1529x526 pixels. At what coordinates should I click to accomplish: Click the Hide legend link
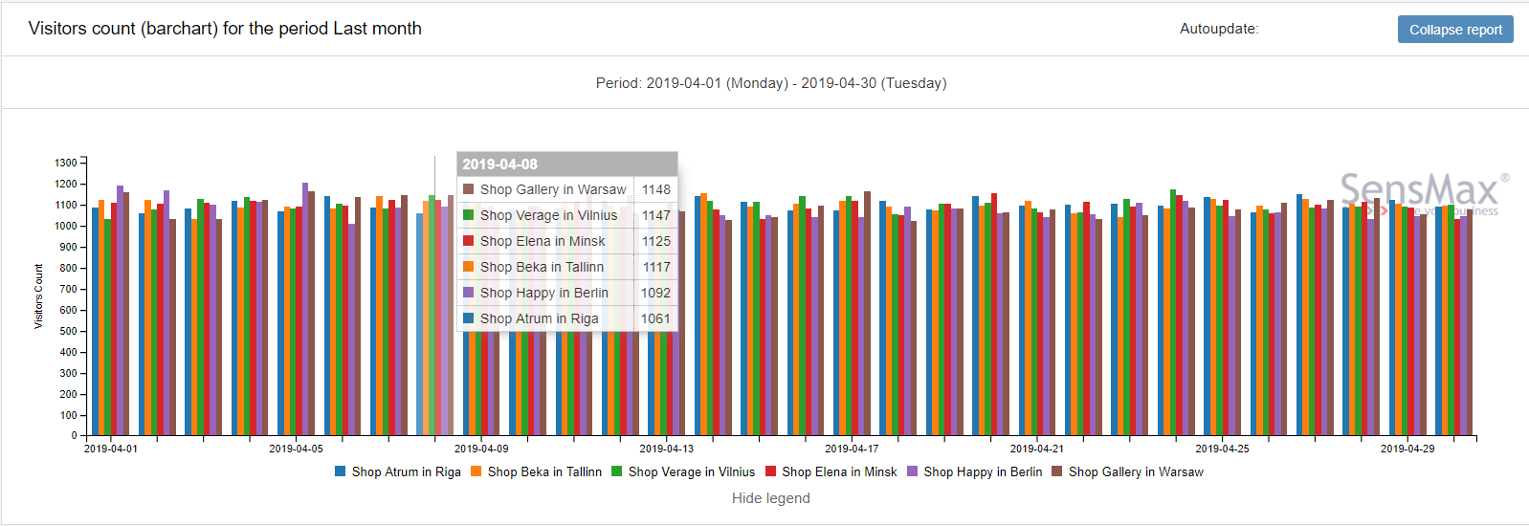[x=770, y=498]
